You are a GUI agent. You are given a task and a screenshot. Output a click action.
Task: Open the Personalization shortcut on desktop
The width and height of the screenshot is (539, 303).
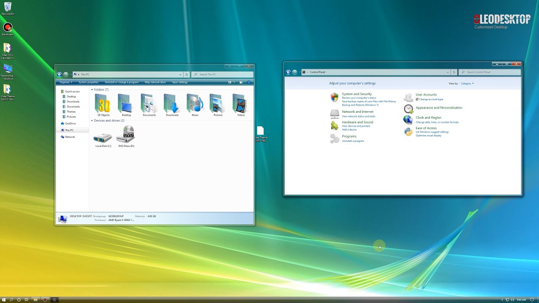pyautogui.click(x=8, y=72)
